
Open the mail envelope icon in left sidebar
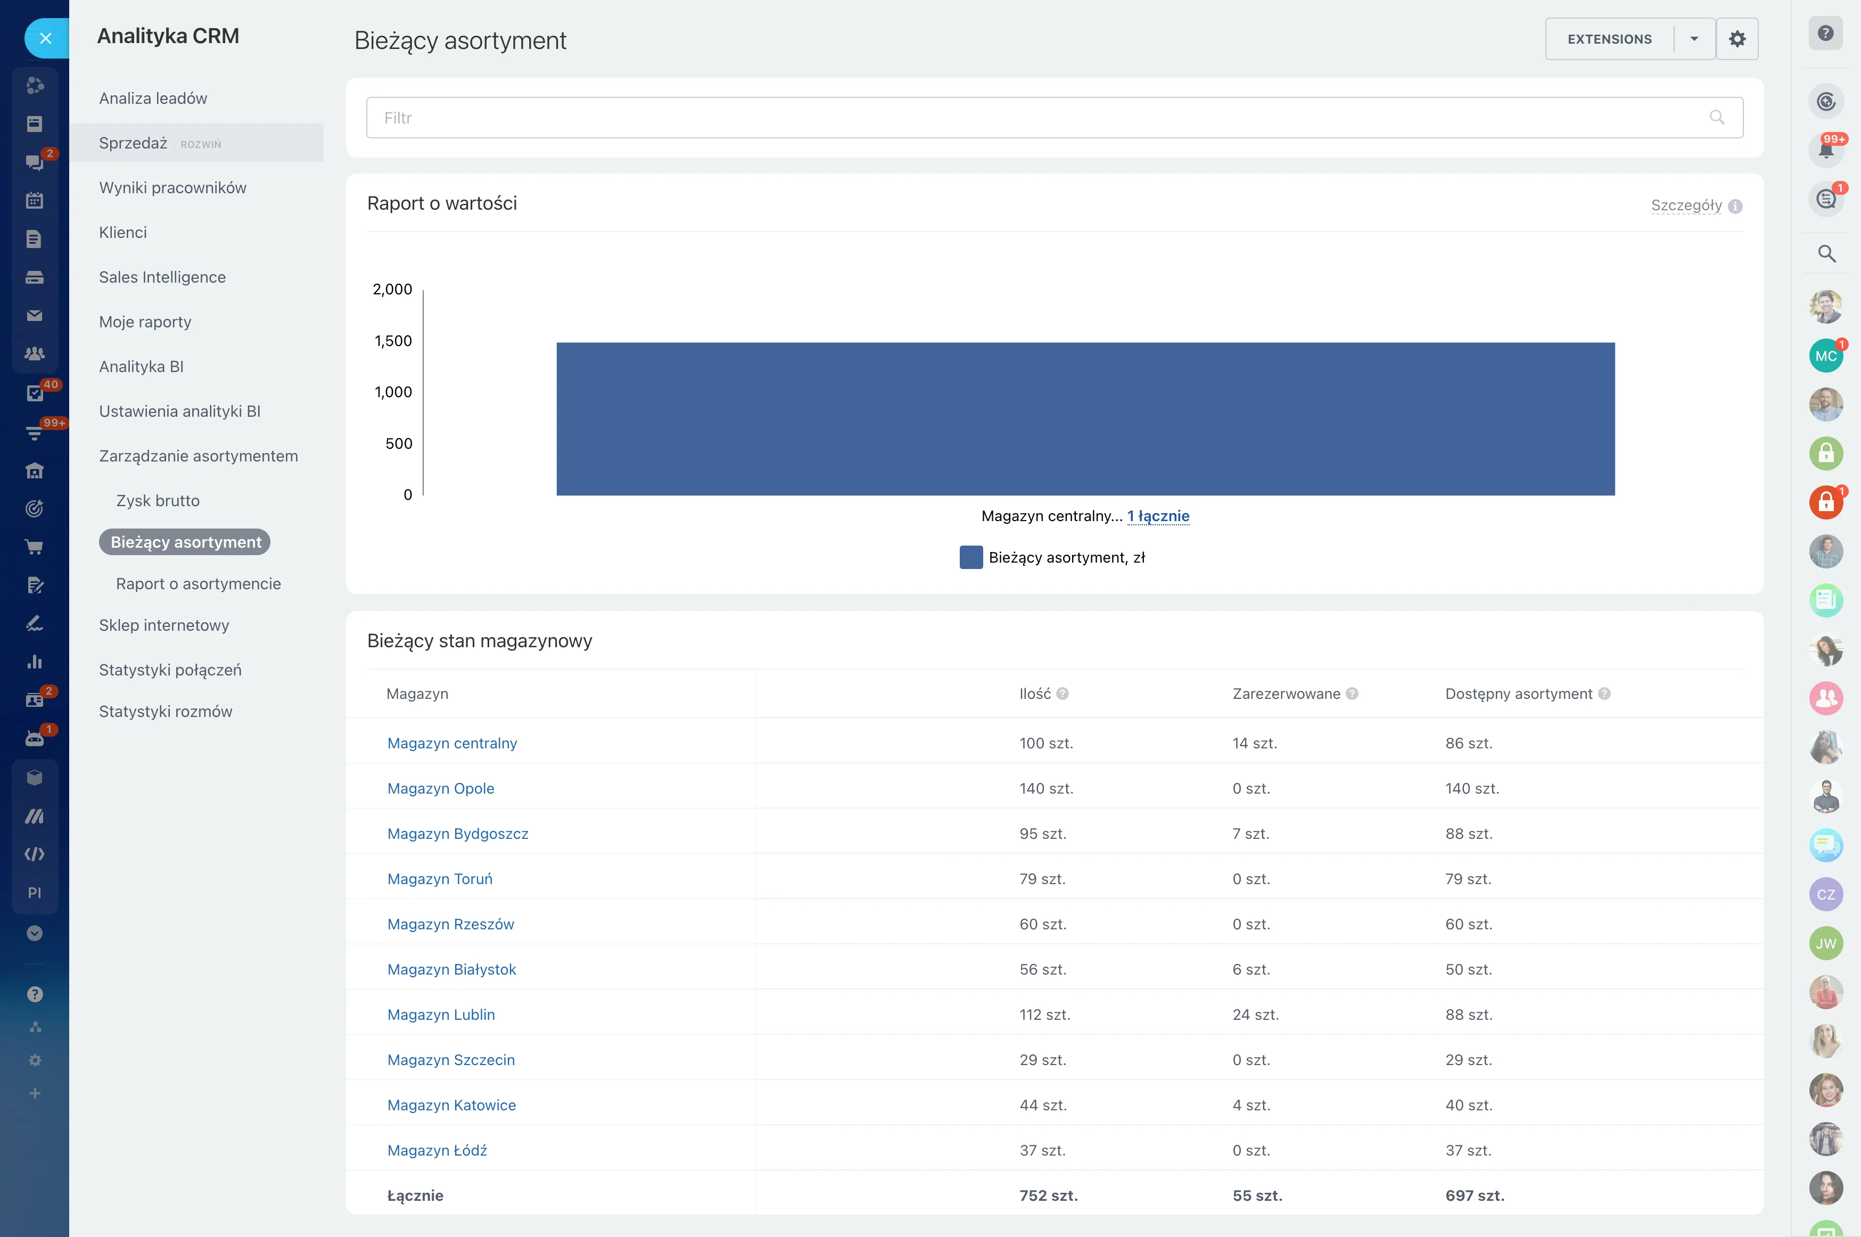[34, 316]
